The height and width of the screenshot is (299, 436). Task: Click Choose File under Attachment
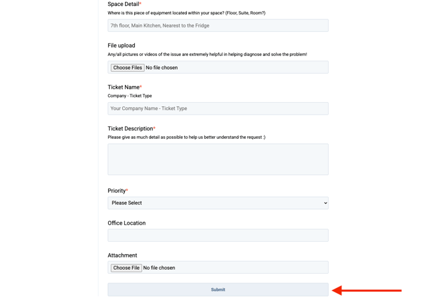tap(126, 268)
